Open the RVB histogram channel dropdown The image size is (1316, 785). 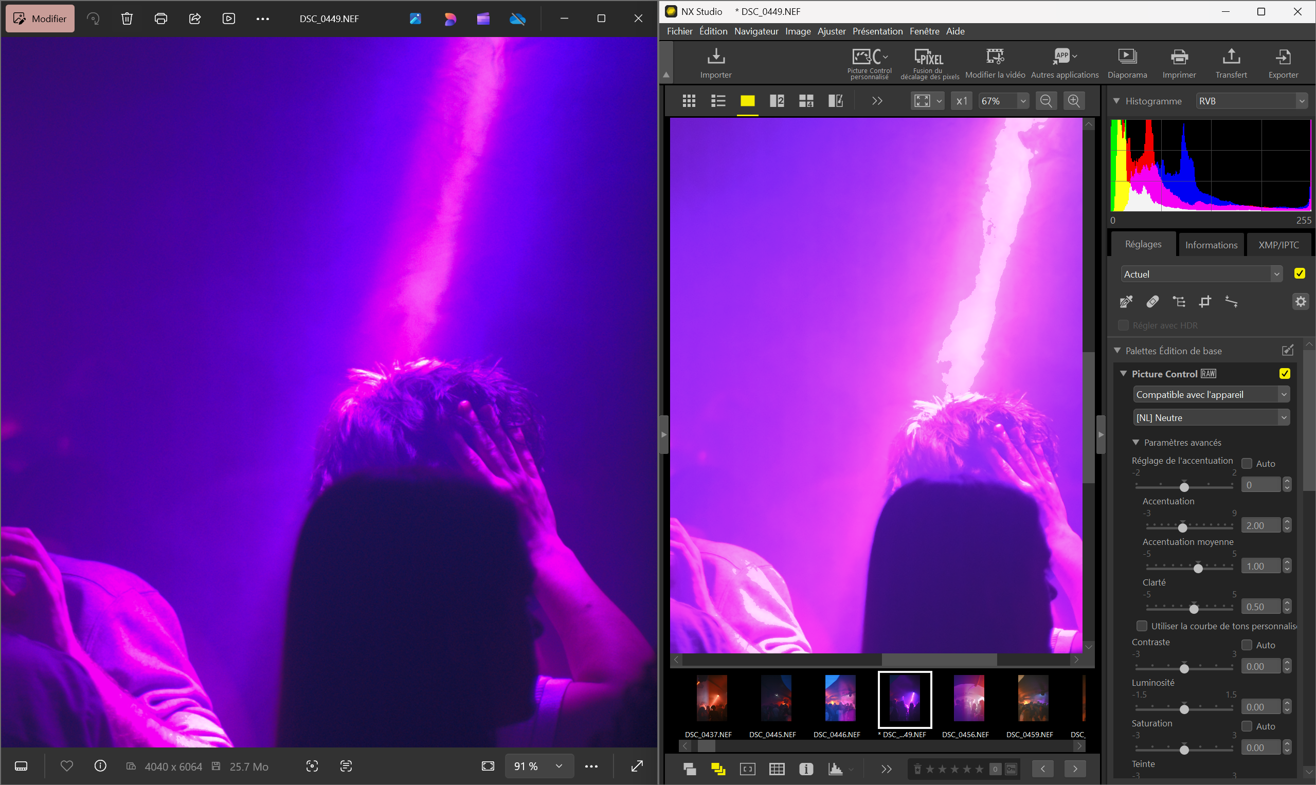[1251, 101]
